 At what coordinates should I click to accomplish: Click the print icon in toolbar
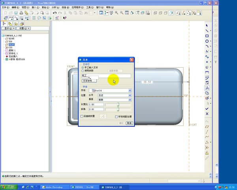pyautogui.click(x=21, y=13)
